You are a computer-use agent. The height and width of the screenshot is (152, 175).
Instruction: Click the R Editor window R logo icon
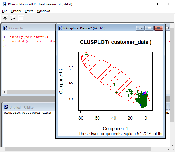(x=6, y=108)
